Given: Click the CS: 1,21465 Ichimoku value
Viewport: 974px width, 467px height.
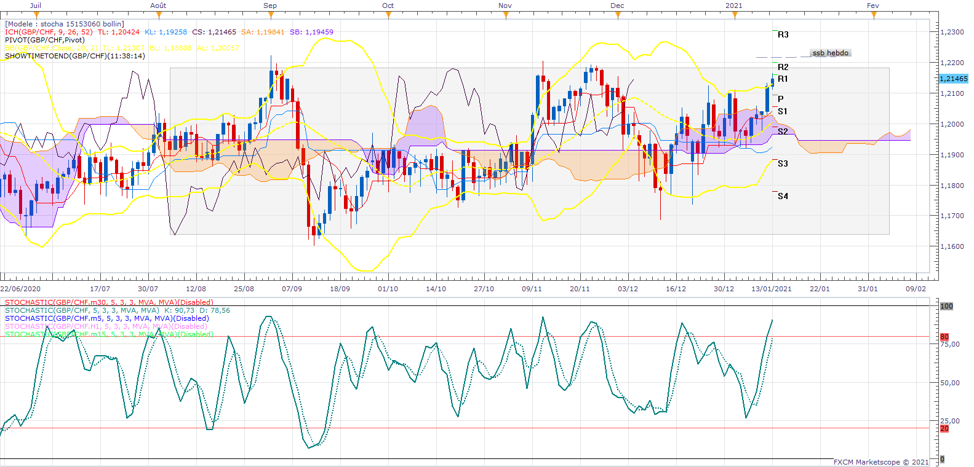Looking at the screenshot, I should pos(214,32).
